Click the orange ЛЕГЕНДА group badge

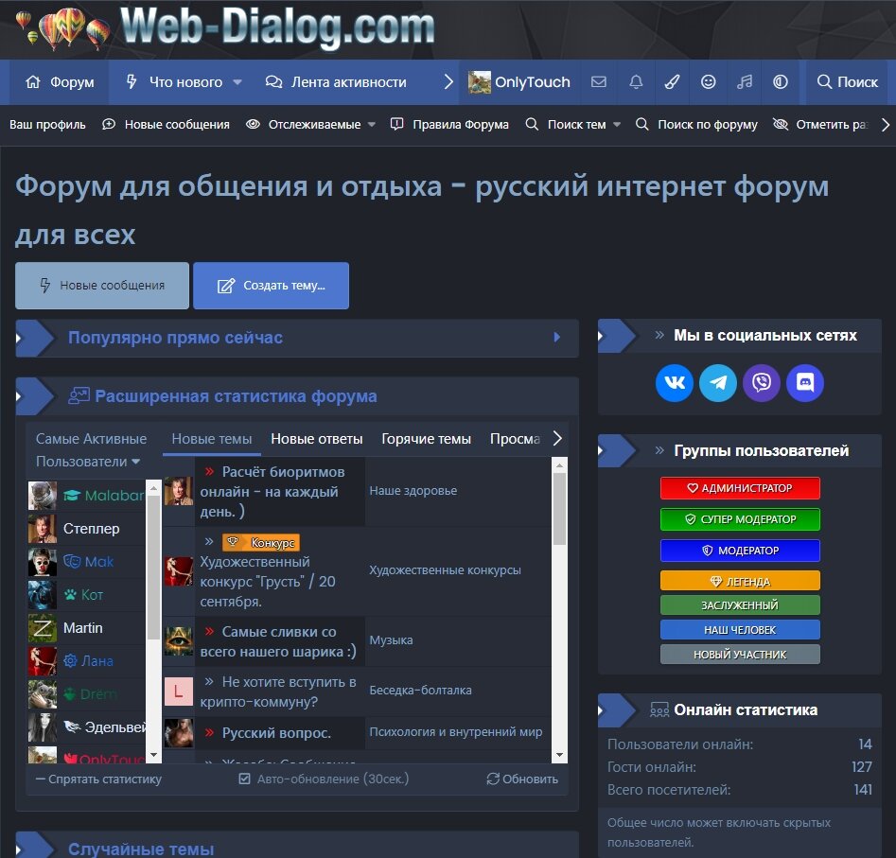740,581
